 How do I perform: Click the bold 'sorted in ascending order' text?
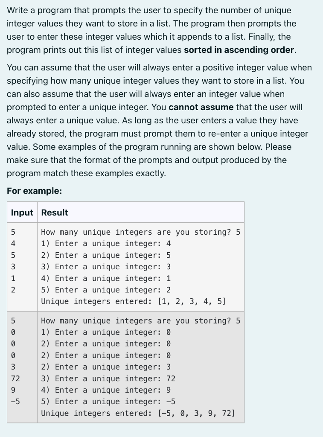pyautogui.click(x=239, y=50)
